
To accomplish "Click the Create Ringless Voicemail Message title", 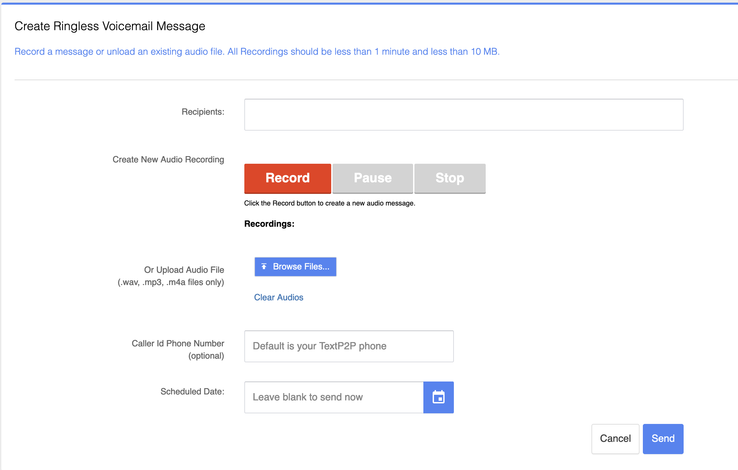I will pos(110,26).
